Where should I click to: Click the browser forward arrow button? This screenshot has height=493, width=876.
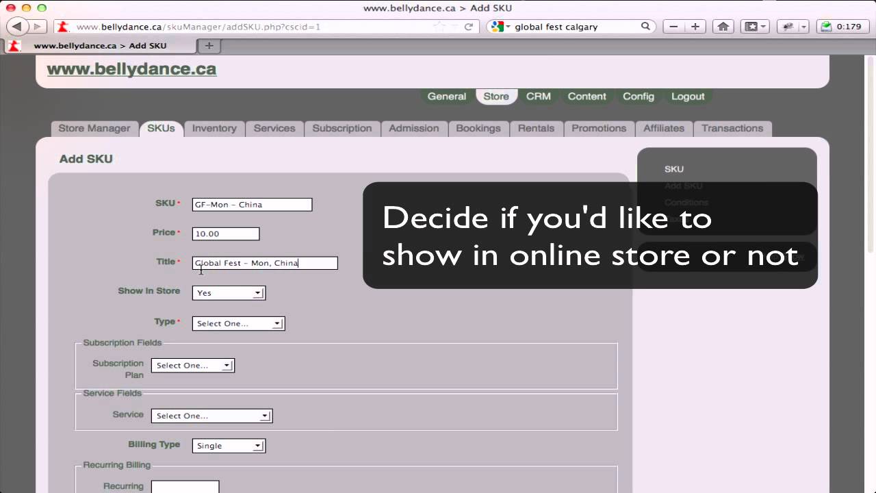(36, 27)
